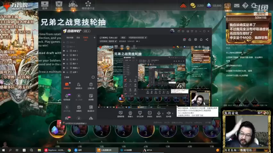Open Google Chrome from the taskbar
Viewport: 273px width, 153px height.
tap(69, 150)
